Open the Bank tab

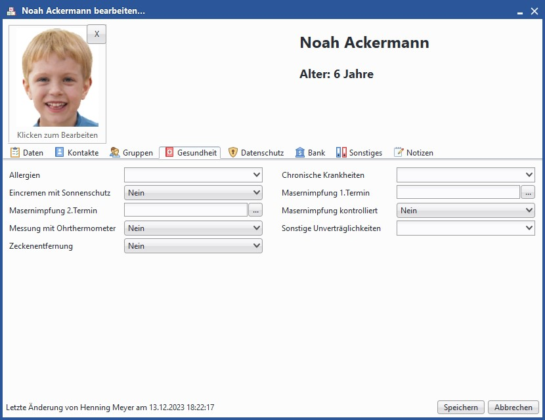(x=310, y=152)
